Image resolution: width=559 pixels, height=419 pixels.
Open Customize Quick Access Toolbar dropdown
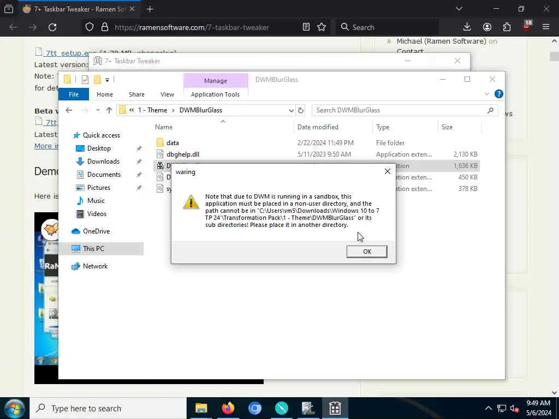(x=107, y=80)
